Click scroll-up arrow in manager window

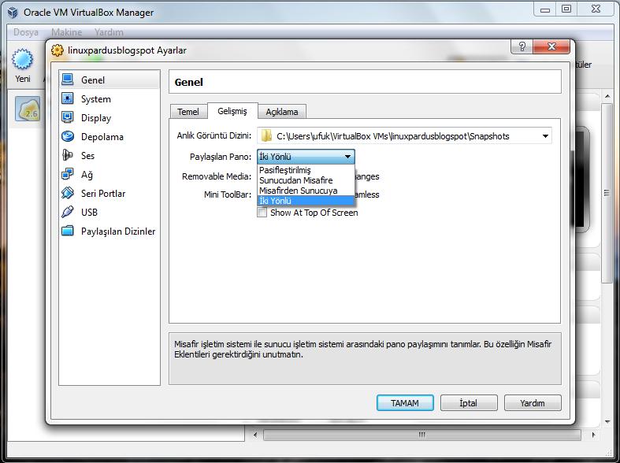607,96
